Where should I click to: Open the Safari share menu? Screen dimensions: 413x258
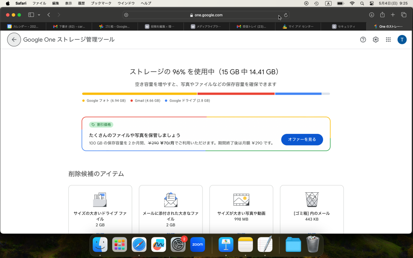click(382, 15)
